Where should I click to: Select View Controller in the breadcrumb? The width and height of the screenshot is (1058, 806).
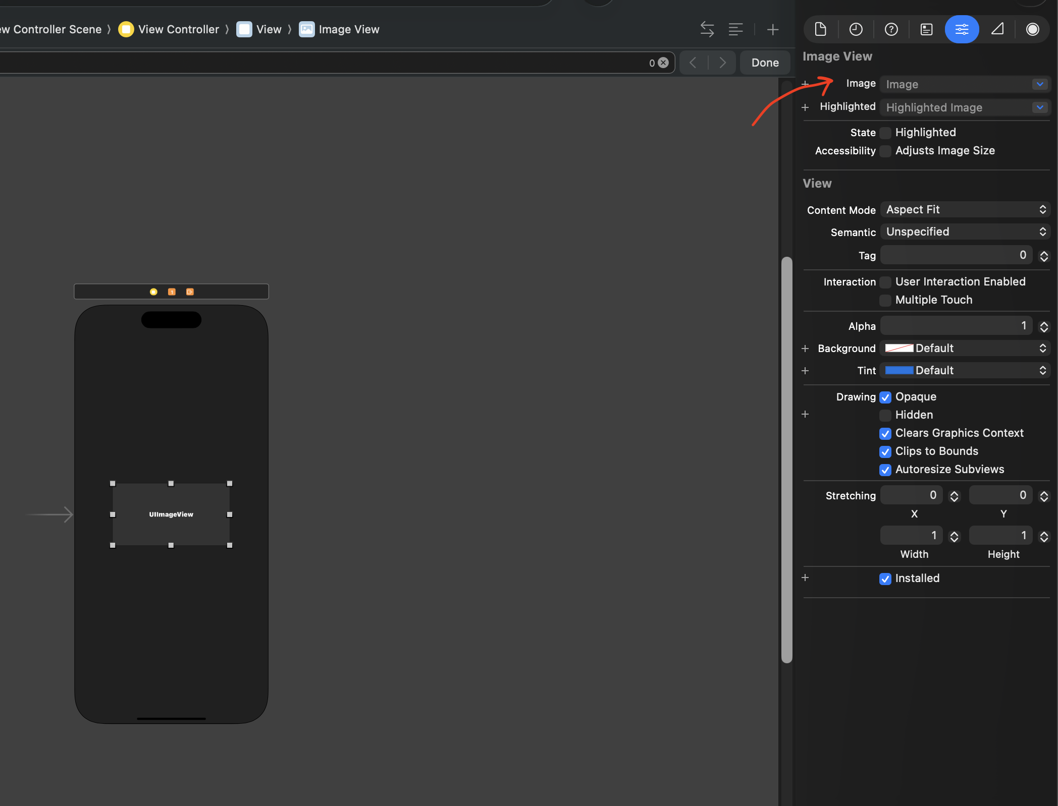178,29
